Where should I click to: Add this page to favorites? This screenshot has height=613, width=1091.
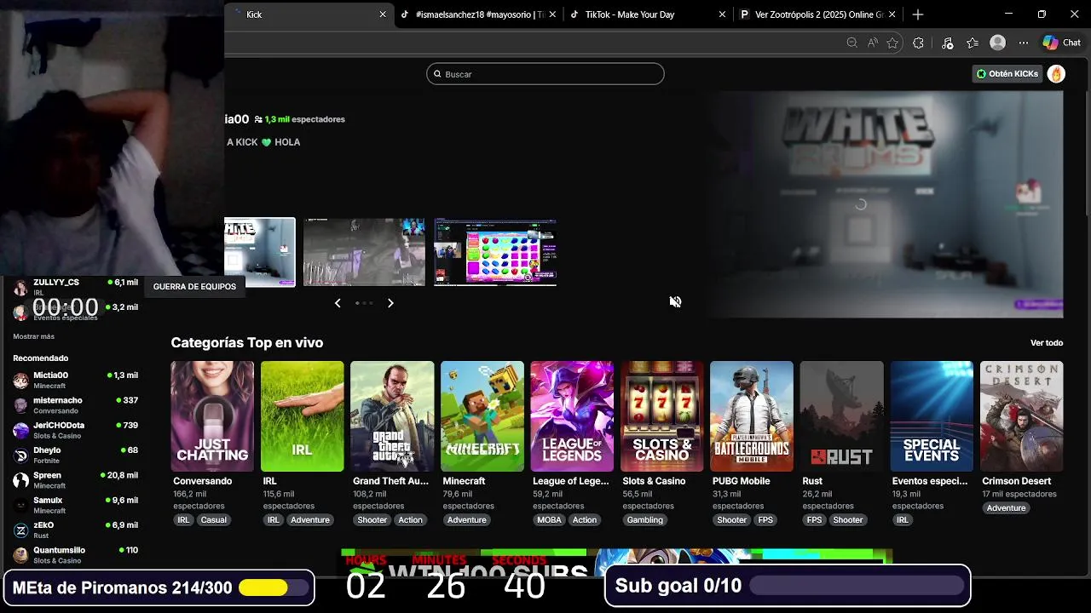point(892,43)
